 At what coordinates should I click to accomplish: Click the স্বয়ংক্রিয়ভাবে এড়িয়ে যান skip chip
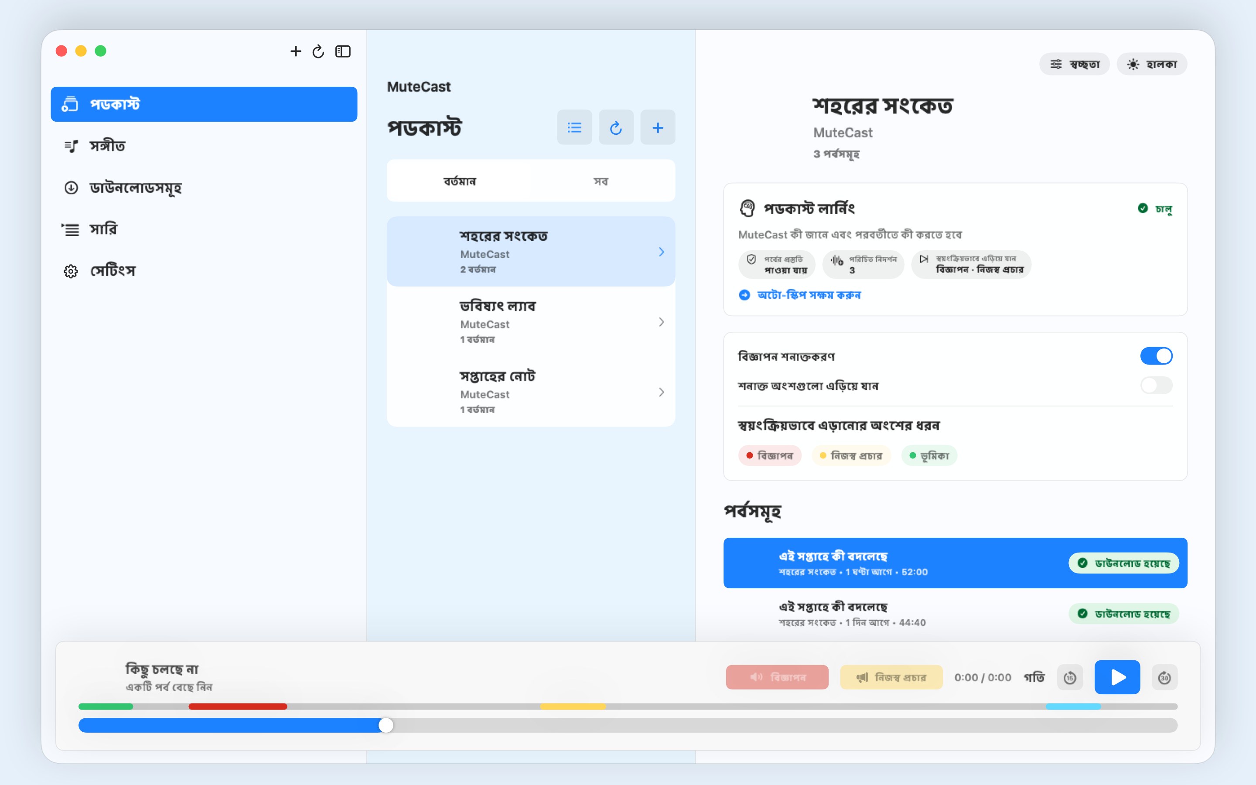(x=971, y=264)
